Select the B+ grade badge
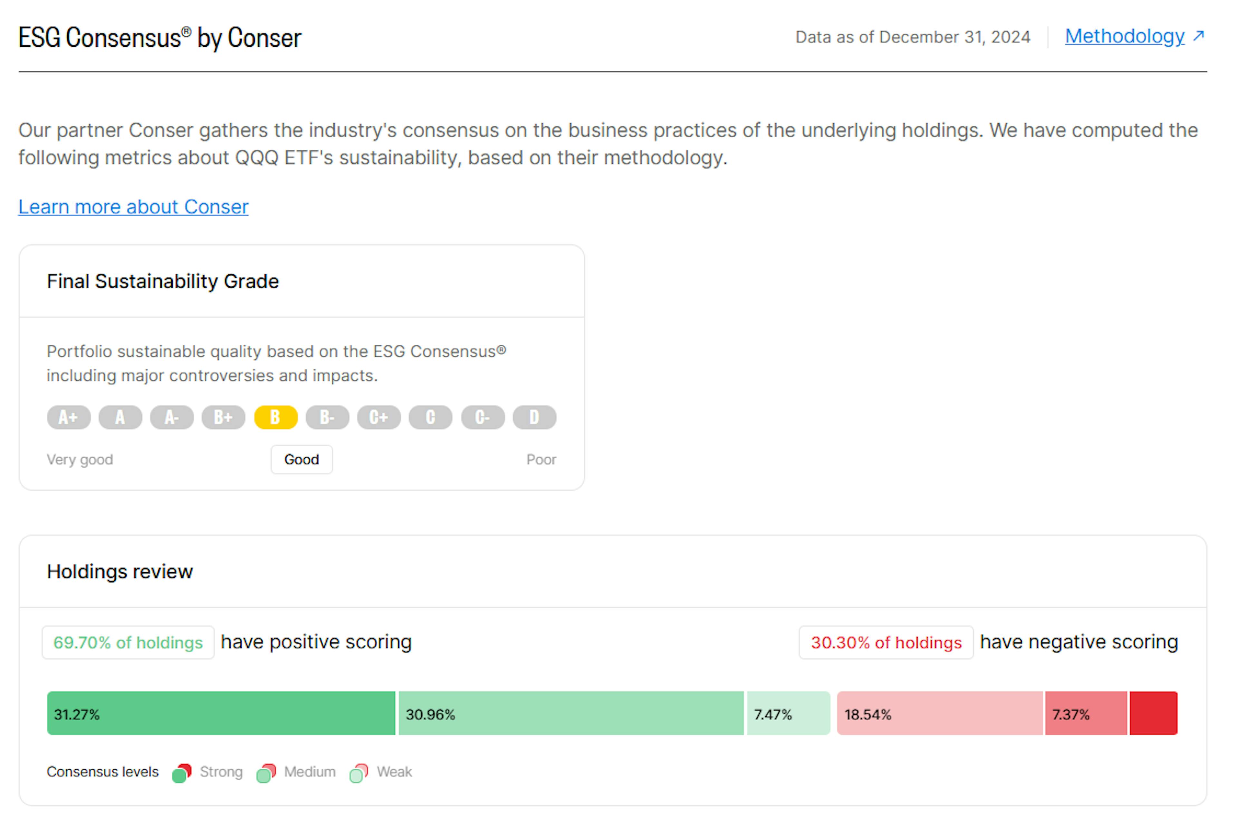The width and height of the screenshot is (1237, 838). coord(224,417)
